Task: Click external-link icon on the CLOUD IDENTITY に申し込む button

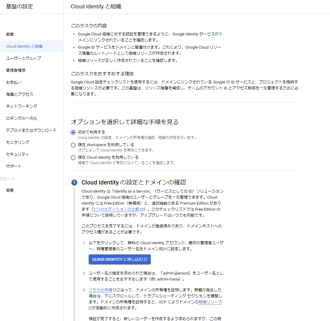Action: [x=145, y=259]
